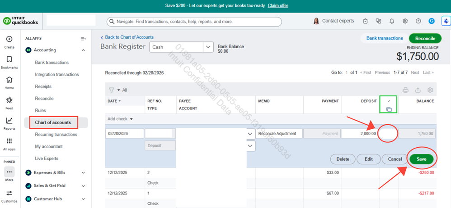Image resolution: width=451 pixels, height=208 pixels.
Task: Open the chat messages icon in header
Action: 378,21
